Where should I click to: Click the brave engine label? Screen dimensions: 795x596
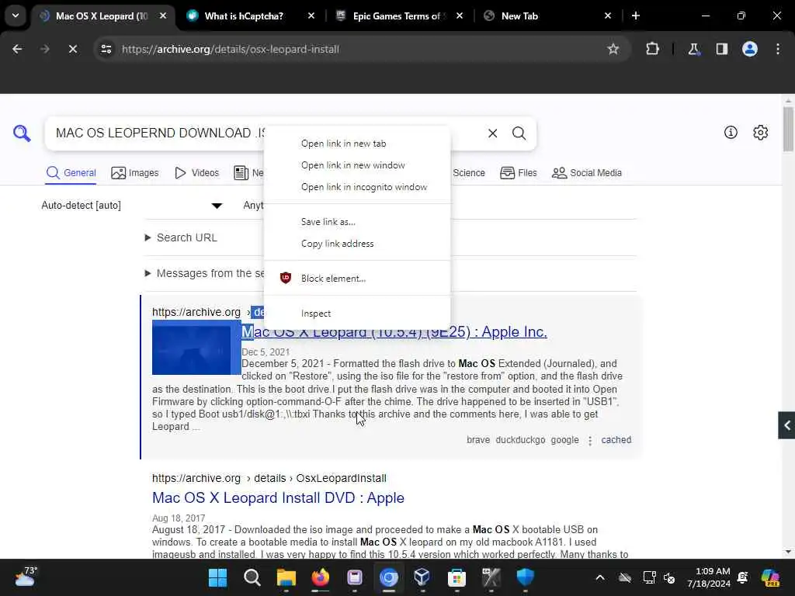pos(478,440)
